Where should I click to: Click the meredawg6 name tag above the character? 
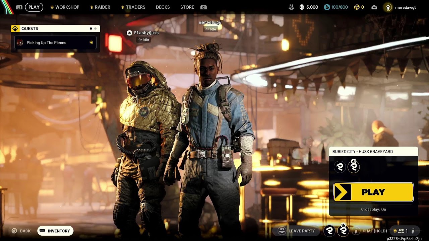pos(210,22)
